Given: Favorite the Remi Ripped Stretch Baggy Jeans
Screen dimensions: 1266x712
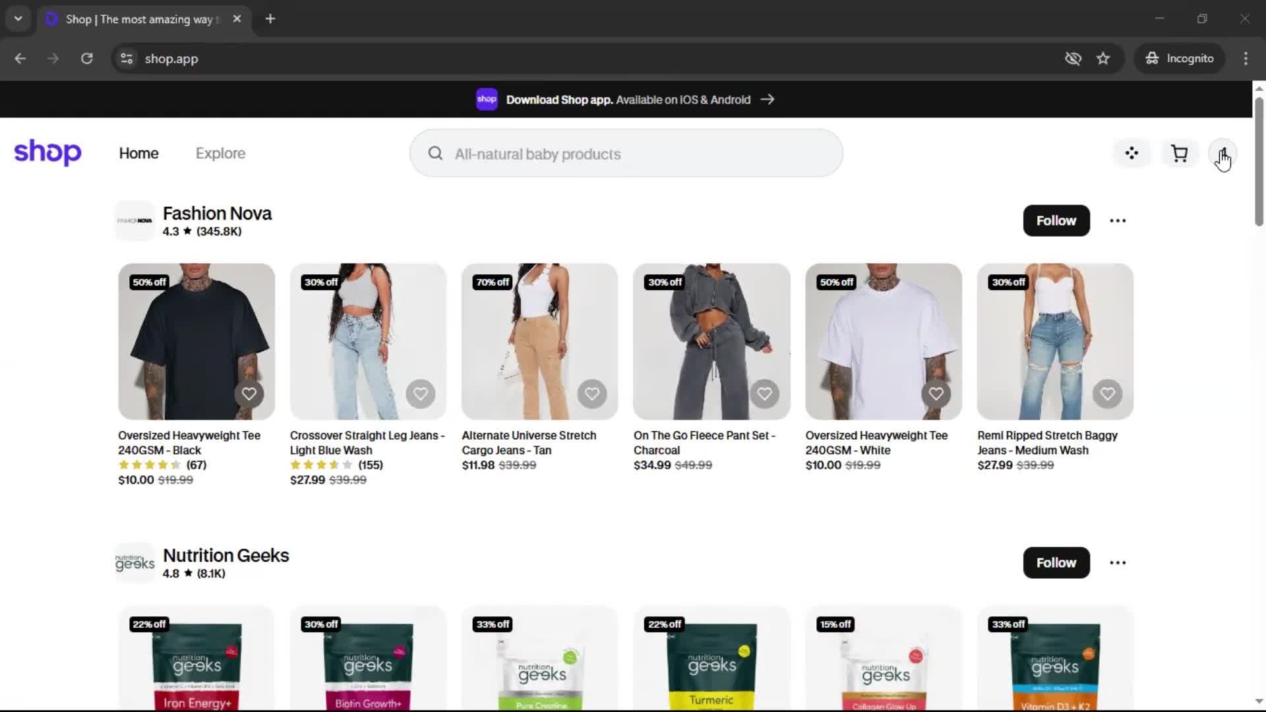Looking at the screenshot, I should click(x=1108, y=394).
